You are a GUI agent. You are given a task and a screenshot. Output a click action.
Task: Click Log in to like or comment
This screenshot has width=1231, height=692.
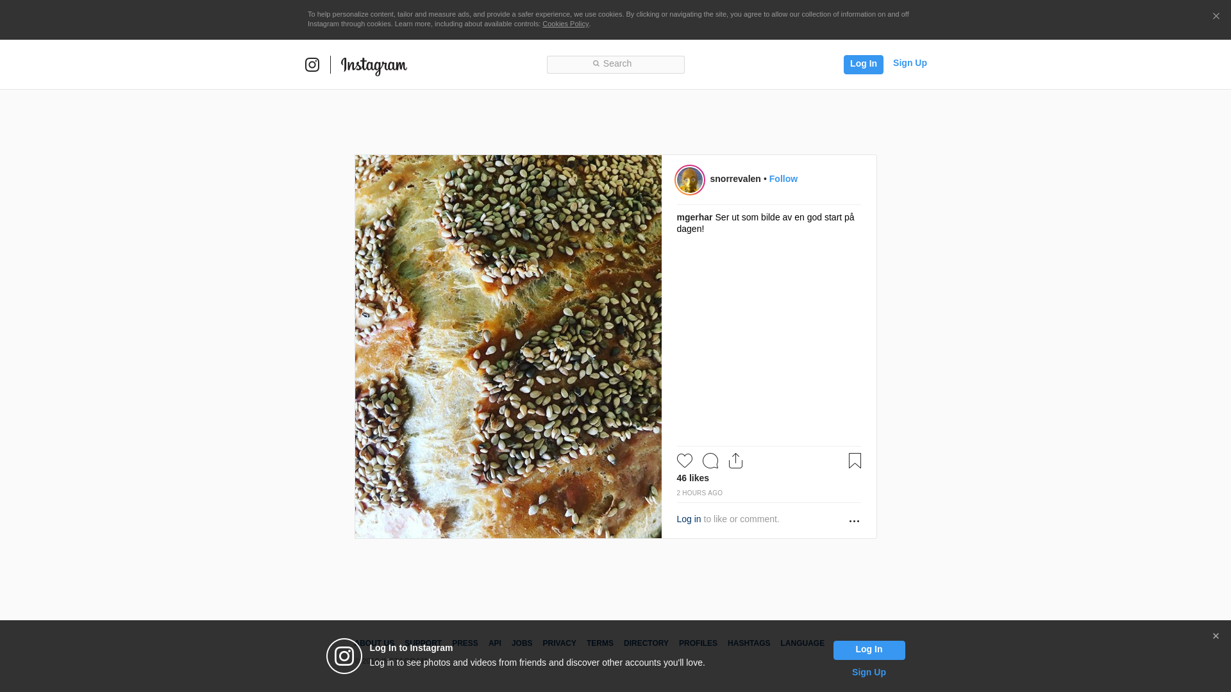click(689, 519)
